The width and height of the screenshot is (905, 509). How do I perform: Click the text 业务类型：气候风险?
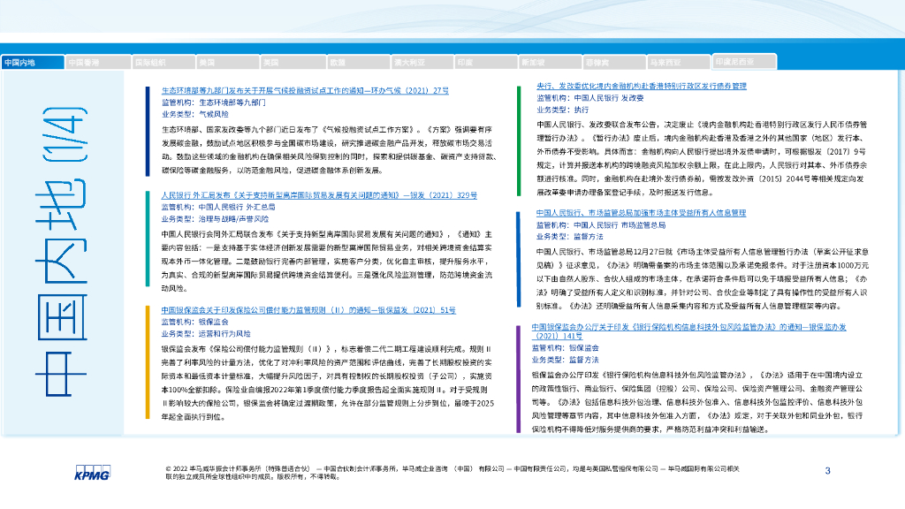(195, 114)
